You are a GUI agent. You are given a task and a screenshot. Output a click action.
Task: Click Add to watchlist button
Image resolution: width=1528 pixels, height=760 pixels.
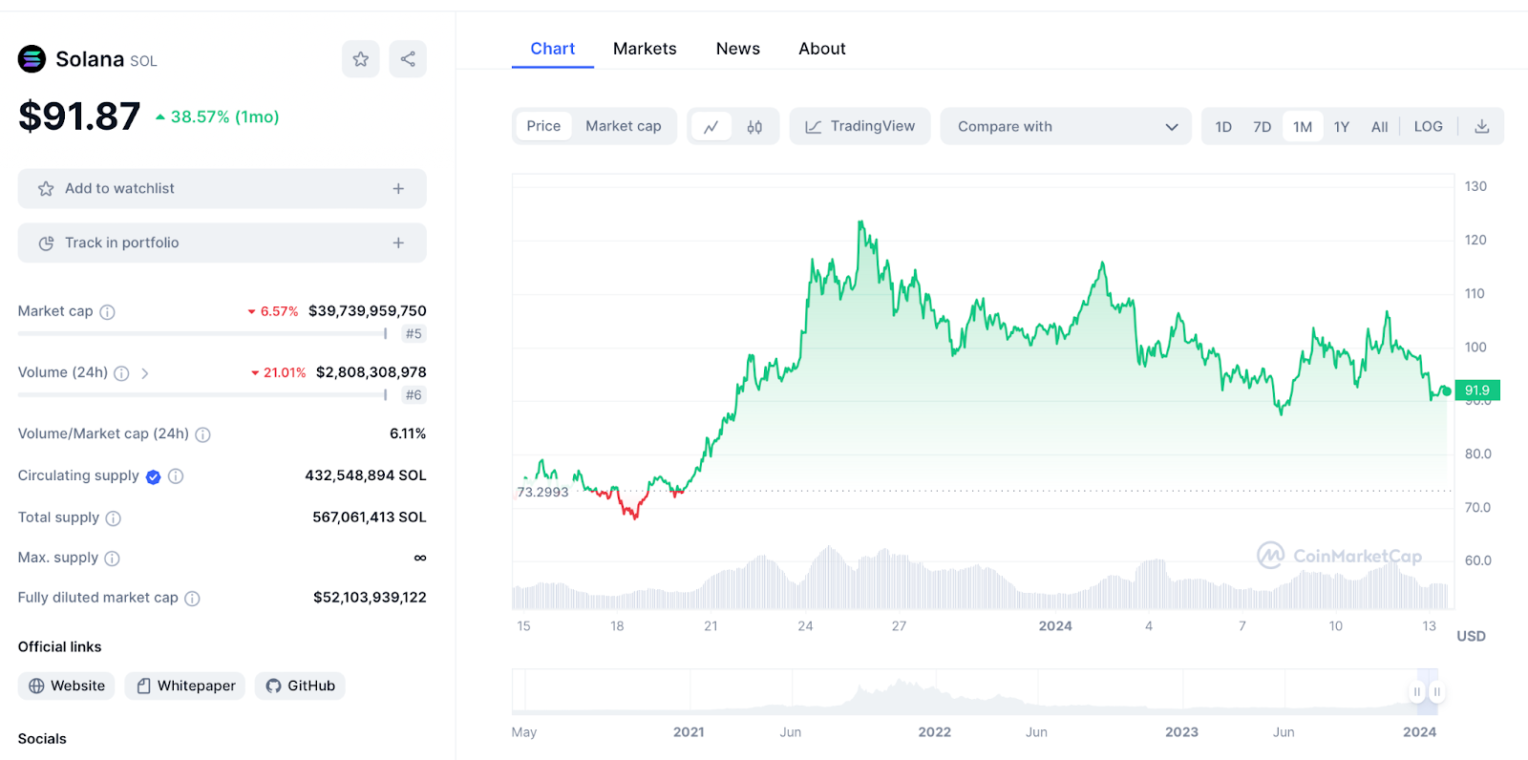coord(222,189)
